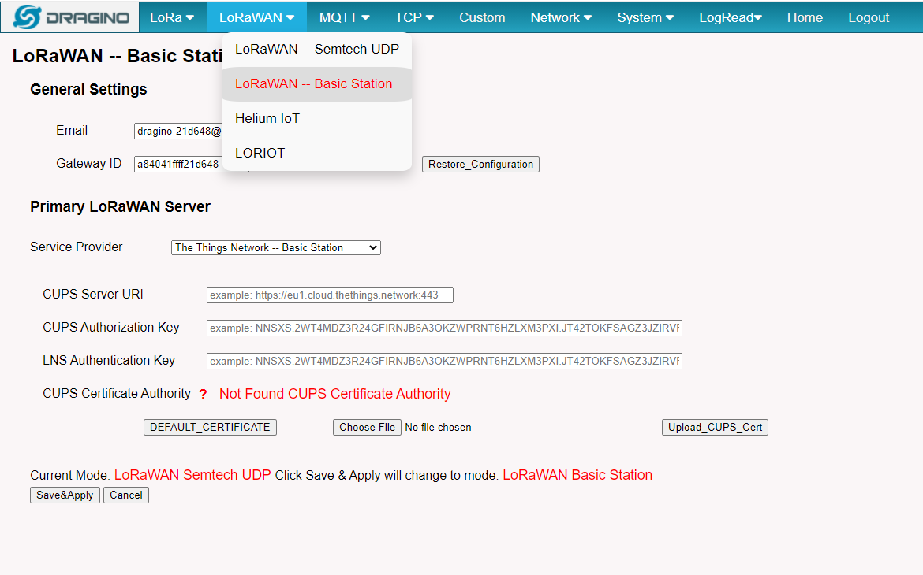Choose Helium IoT from the menu
Screen dimensions: 923x575
(x=317, y=119)
